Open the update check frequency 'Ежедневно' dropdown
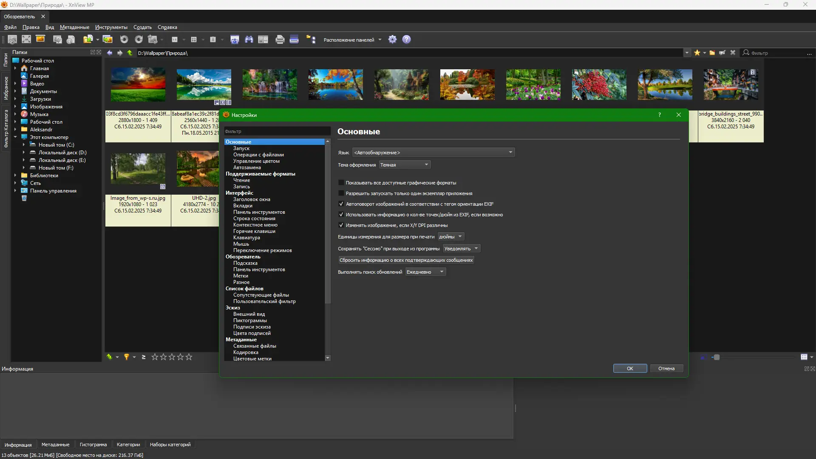Screen dimensions: 816x459 click(x=425, y=272)
